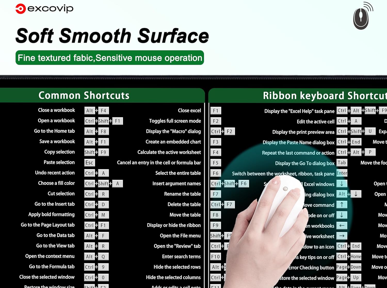The height and width of the screenshot is (288, 387).
Task: Click the Enter key box
Action: tap(342, 173)
